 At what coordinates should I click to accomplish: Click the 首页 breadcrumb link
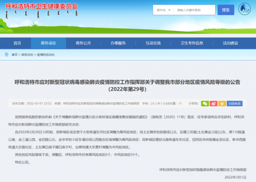[14, 55]
